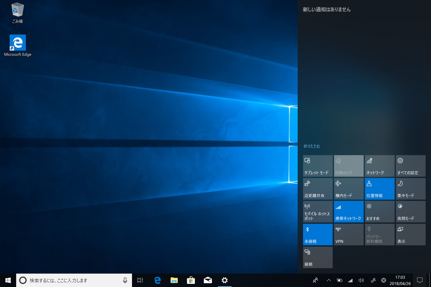The height and width of the screenshot is (287, 431).
Task: Open Settings from the taskbar
Action: click(225, 280)
